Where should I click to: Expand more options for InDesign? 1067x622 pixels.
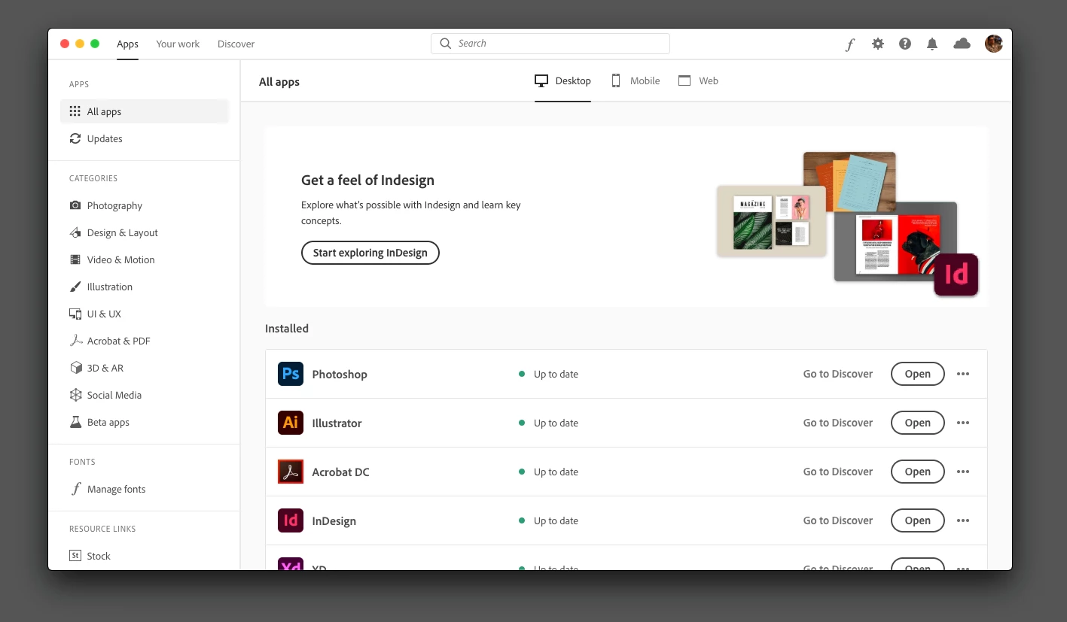pos(963,520)
